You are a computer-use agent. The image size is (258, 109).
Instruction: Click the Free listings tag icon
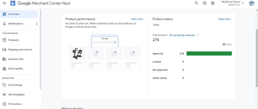(x=5, y=85)
